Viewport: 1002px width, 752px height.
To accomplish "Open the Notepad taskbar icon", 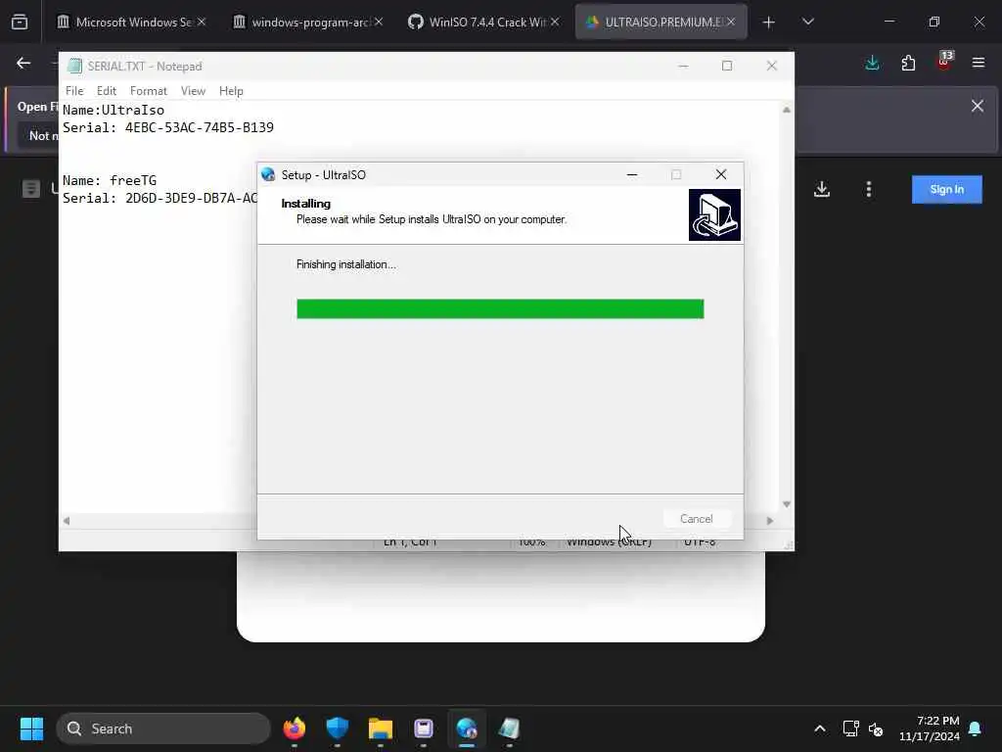I will [x=509, y=728].
